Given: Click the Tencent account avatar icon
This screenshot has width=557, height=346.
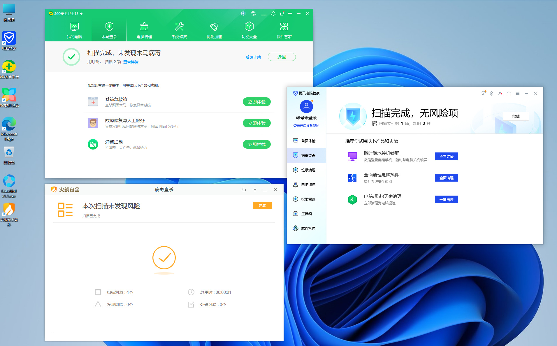Looking at the screenshot, I should coord(306,106).
